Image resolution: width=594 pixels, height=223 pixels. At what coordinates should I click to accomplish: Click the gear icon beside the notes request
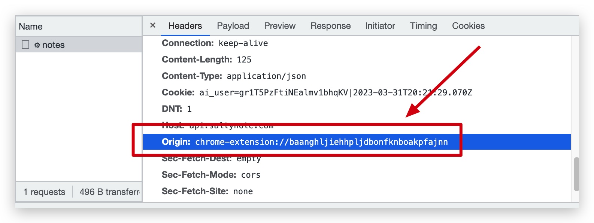click(x=37, y=45)
